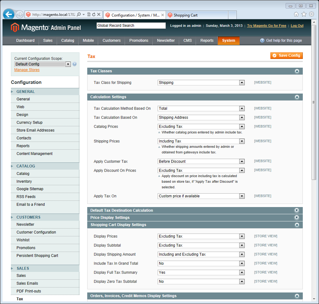Expand Price Display Settings arrow icon
319x304 pixels.
pyautogui.click(x=297, y=218)
